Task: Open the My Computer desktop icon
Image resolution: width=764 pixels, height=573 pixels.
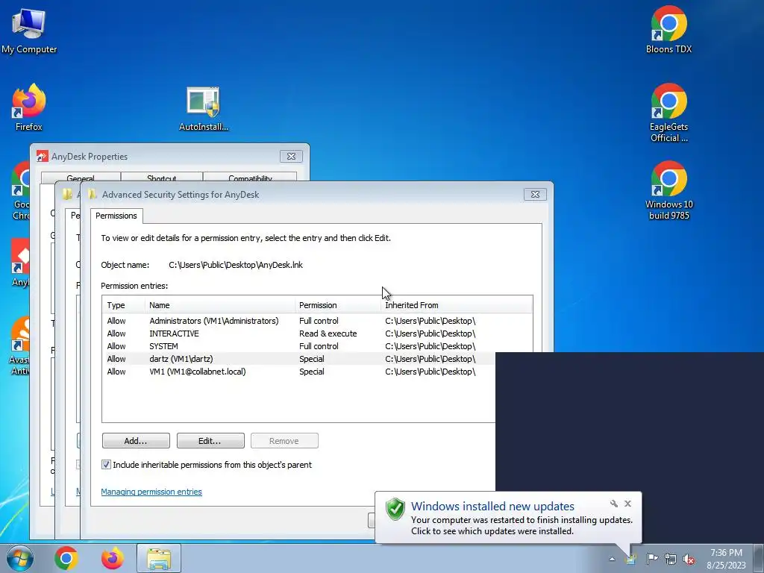Action: point(29,30)
